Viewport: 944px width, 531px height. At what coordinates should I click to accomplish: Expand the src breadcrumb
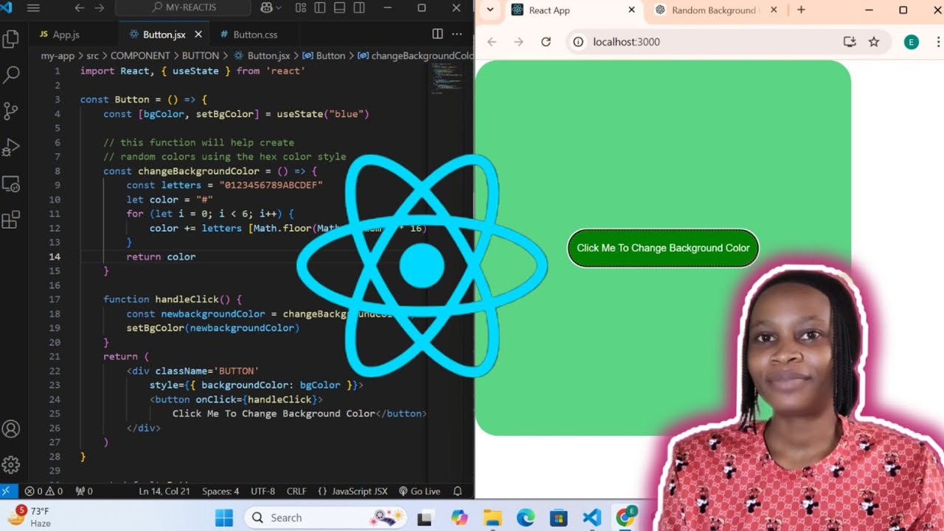92,55
